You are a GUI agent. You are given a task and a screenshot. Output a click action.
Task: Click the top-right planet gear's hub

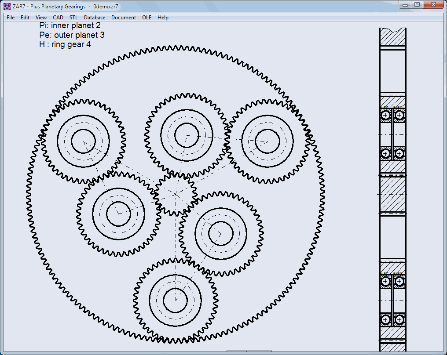coord(267,141)
